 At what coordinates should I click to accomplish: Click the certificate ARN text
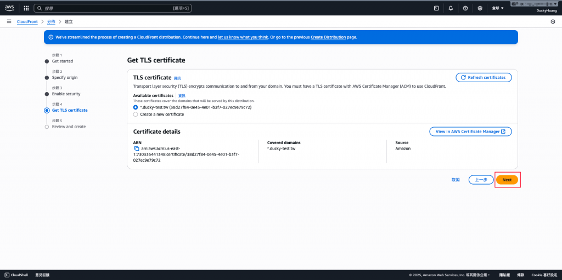(x=186, y=155)
